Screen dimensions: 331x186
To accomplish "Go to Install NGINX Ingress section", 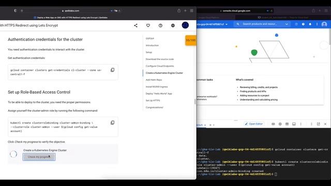I will (157, 87).
